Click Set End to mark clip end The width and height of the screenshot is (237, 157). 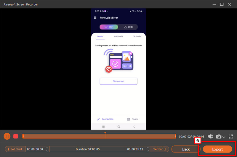coord(159,149)
